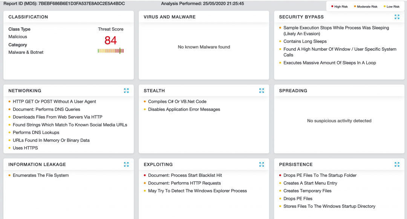Screen dimensions: 407x219
Task: Click the Virus and Malware heading
Action: tap(170, 17)
